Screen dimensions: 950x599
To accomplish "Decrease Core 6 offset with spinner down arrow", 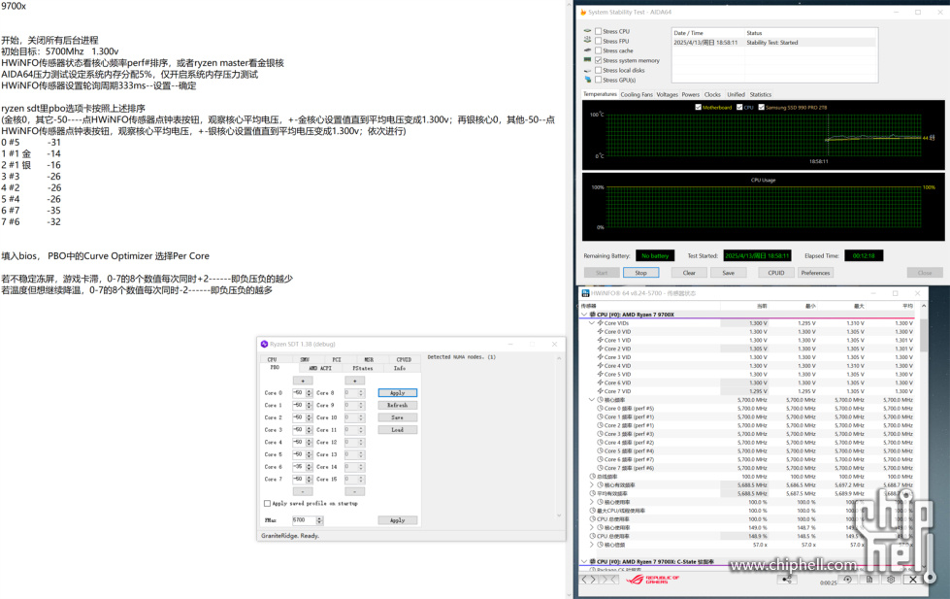I will 309,469.
